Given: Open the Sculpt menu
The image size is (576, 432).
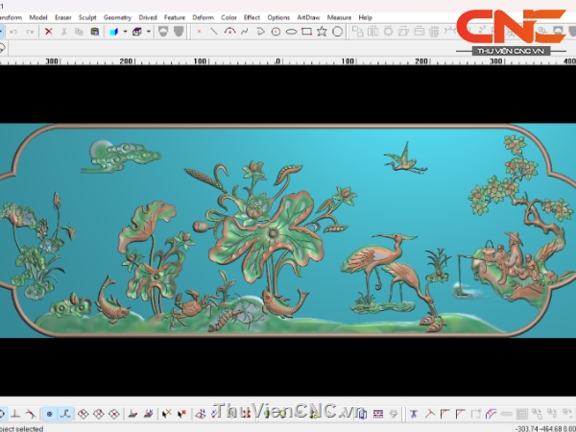Looking at the screenshot, I should tap(87, 17).
